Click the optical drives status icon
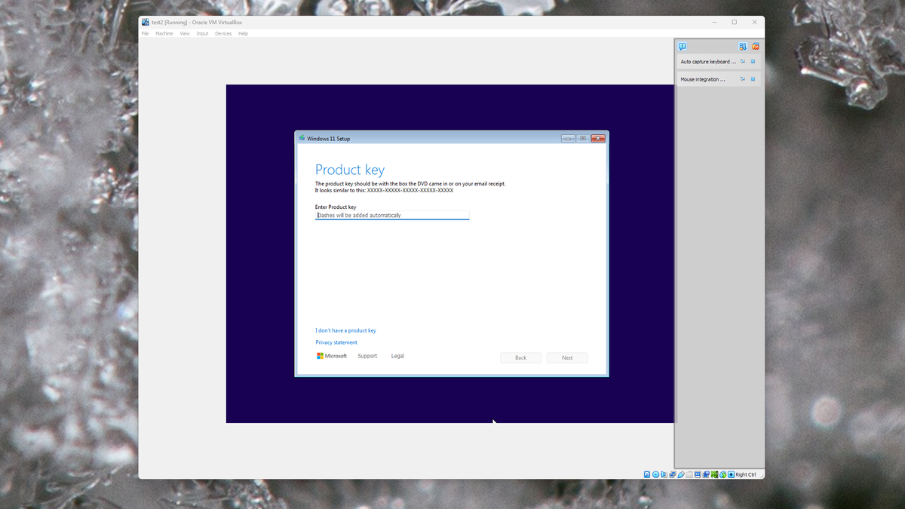Image resolution: width=905 pixels, height=509 pixels. coord(655,474)
